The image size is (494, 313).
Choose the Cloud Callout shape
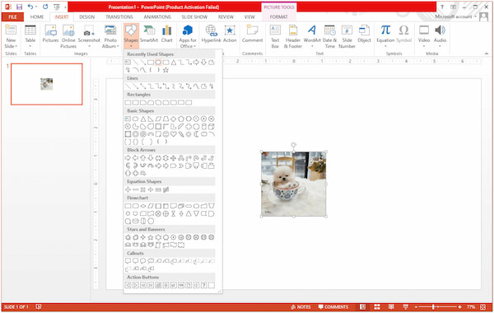(151, 261)
